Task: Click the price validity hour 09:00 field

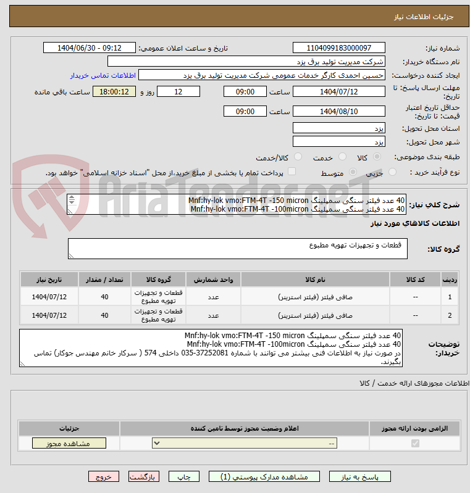Action: (245, 111)
